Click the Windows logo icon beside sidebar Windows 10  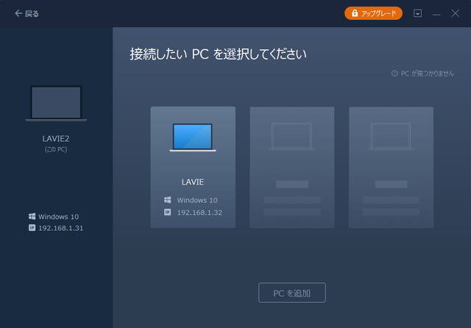(32, 216)
